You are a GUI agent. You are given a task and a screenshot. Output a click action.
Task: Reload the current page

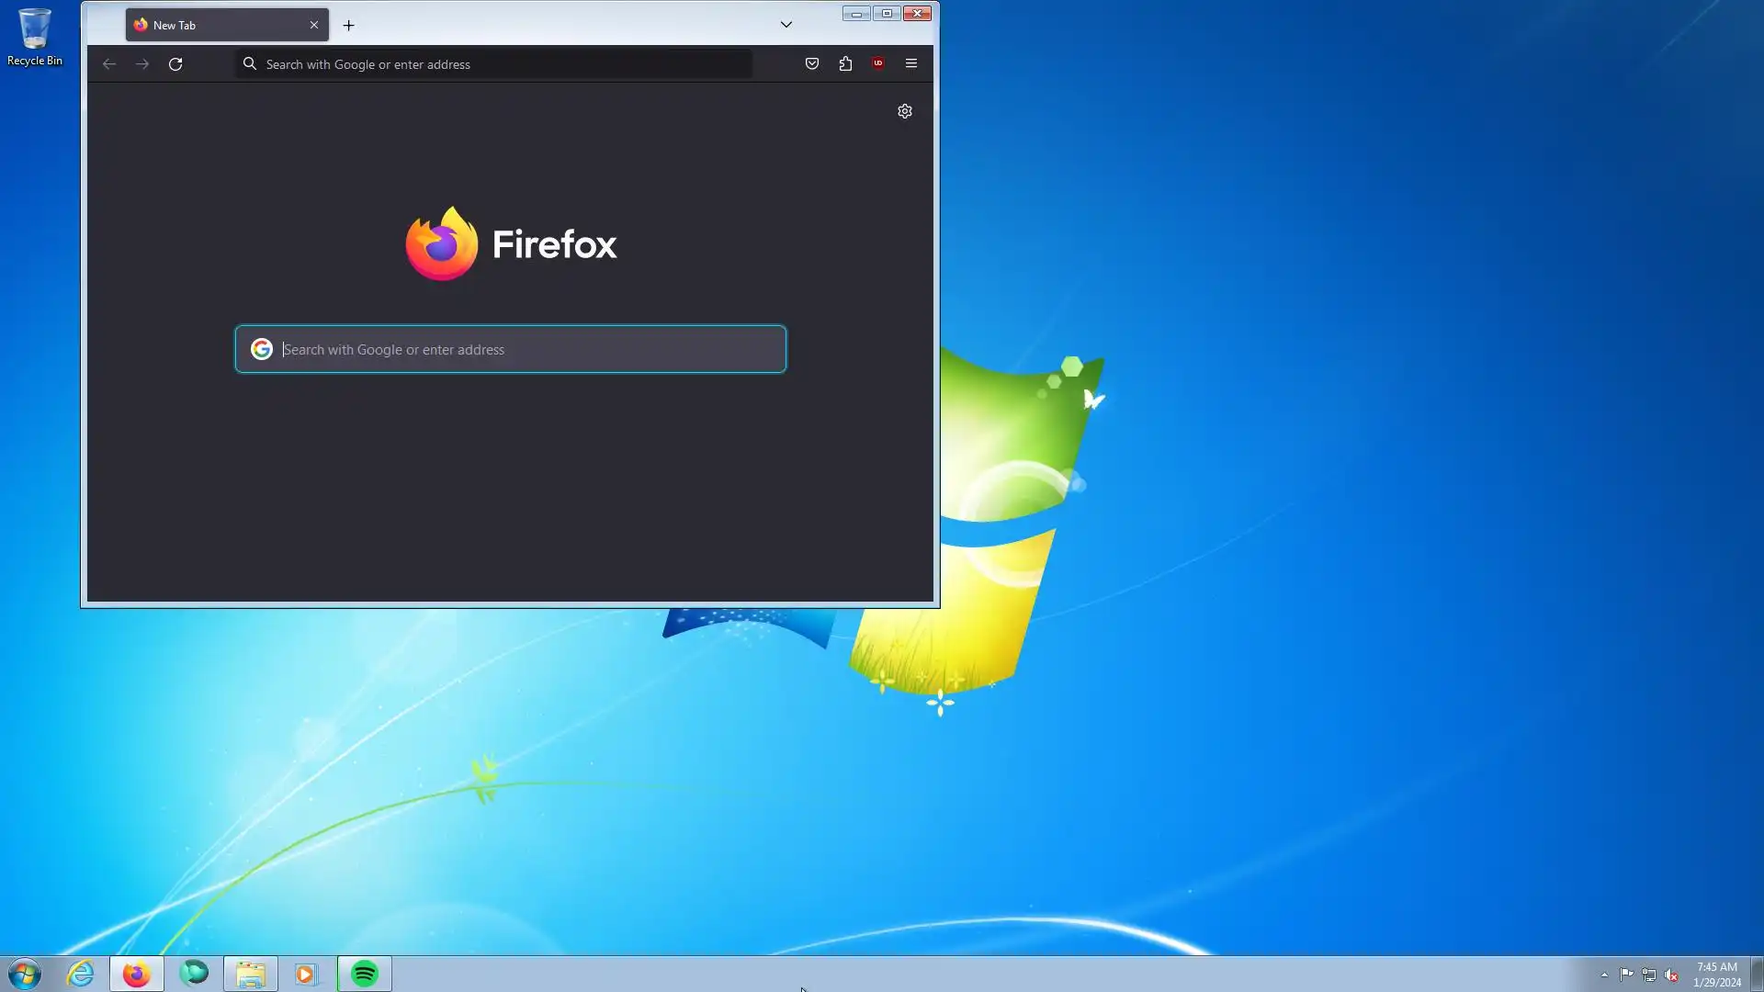[x=175, y=64]
